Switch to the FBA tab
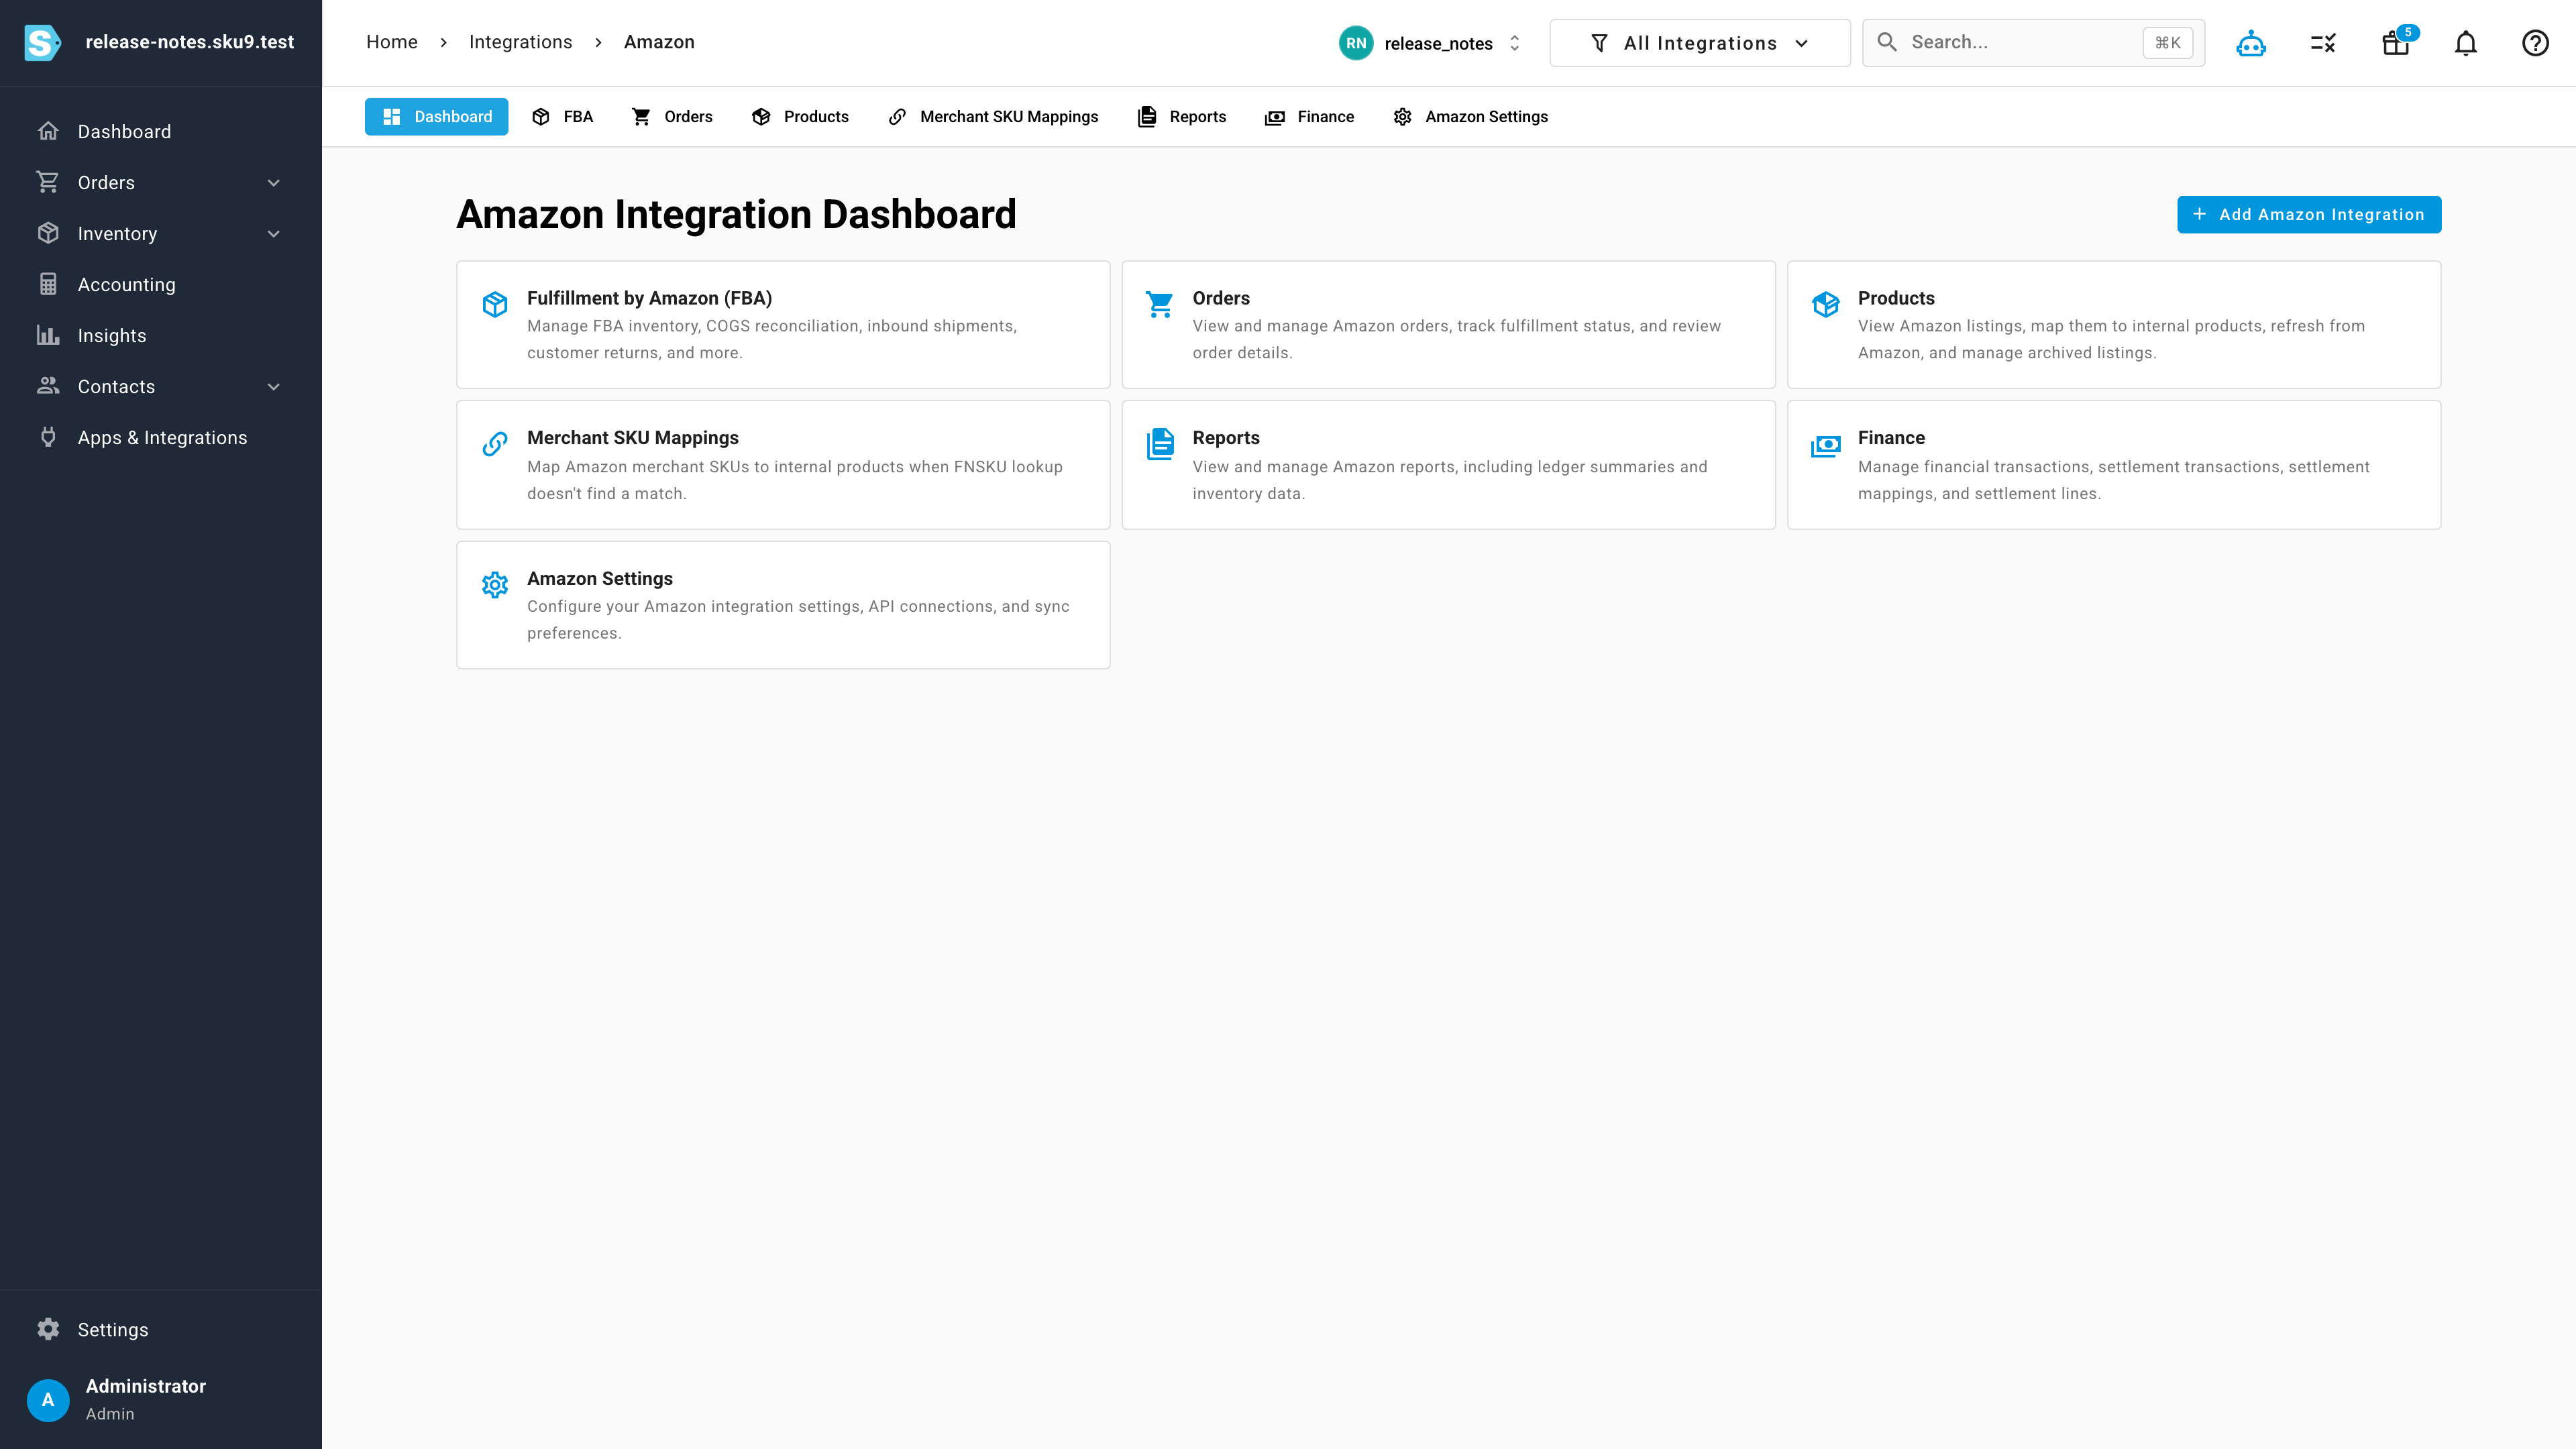 [562, 116]
